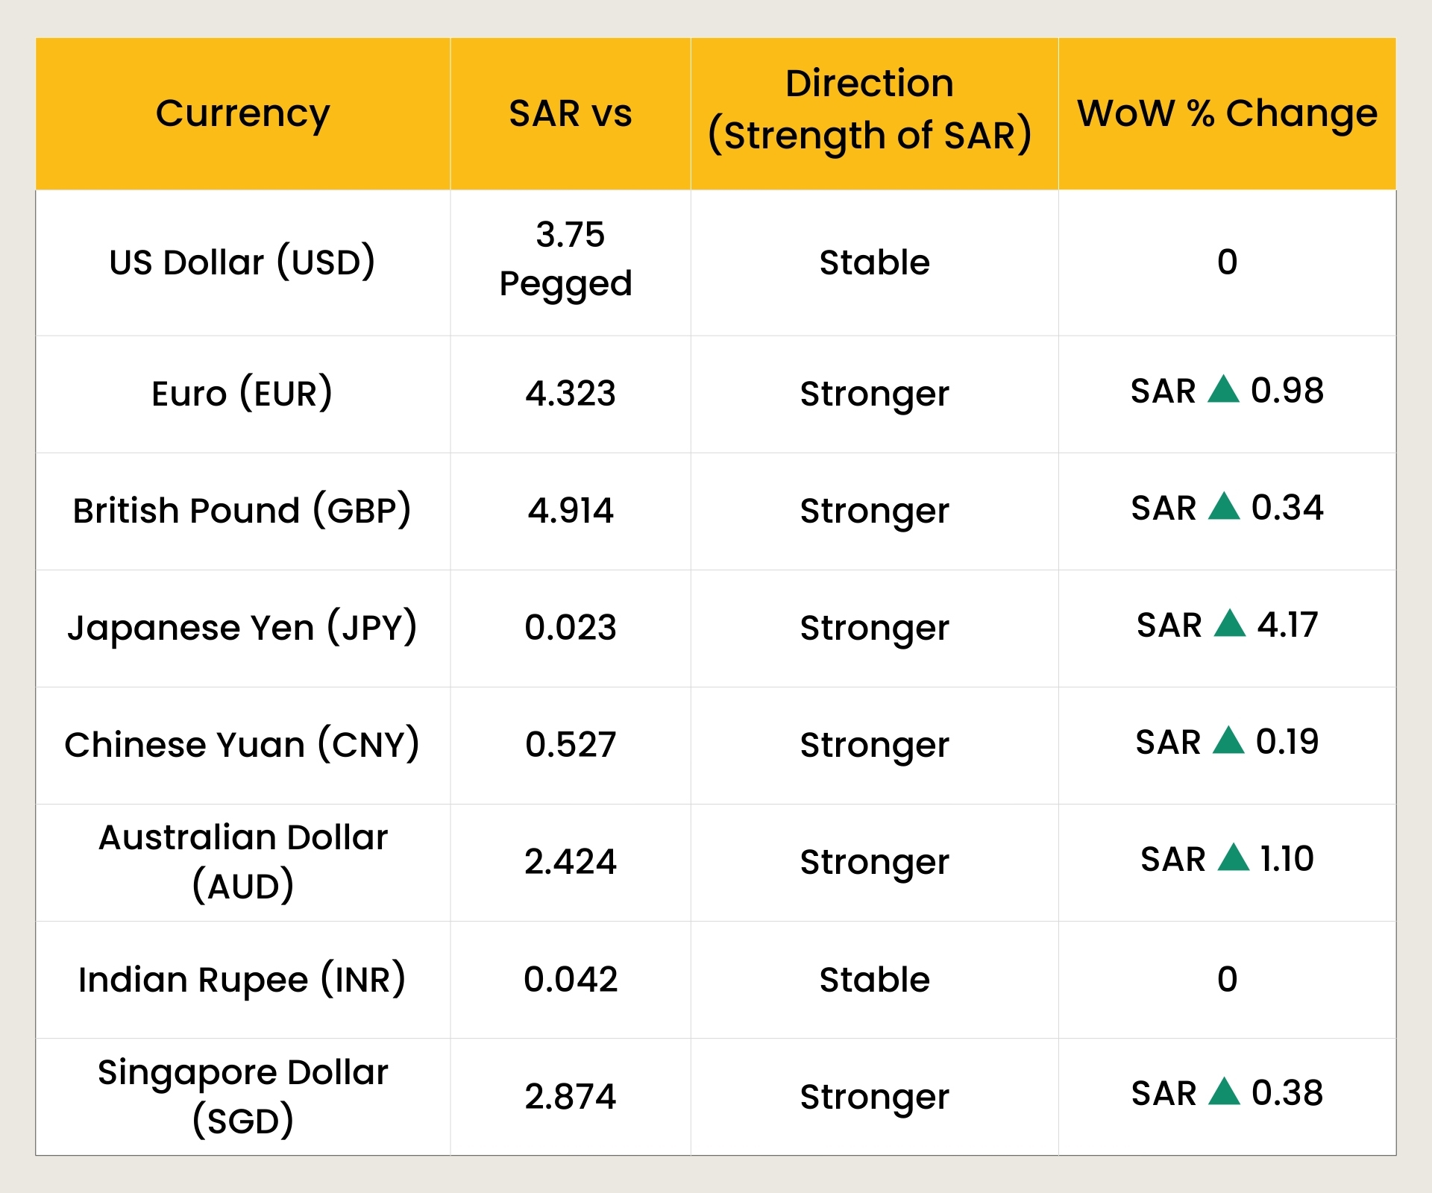Image resolution: width=1432 pixels, height=1193 pixels.
Task: Select the Euro (EUR) currency label
Action: (x=243, y=393)
